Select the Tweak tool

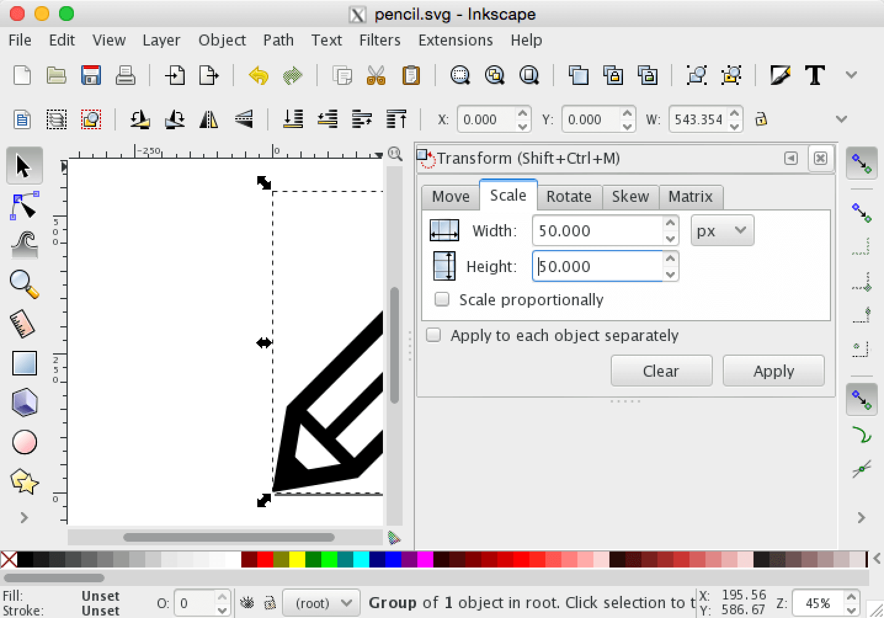point(25,244)
